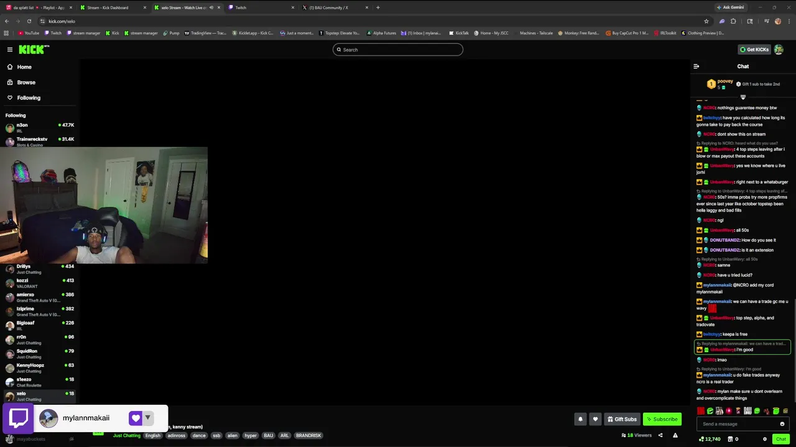Viewport: 796px width, 447px height.
Task: Select the English language tag
Action: tap(153, 436)
